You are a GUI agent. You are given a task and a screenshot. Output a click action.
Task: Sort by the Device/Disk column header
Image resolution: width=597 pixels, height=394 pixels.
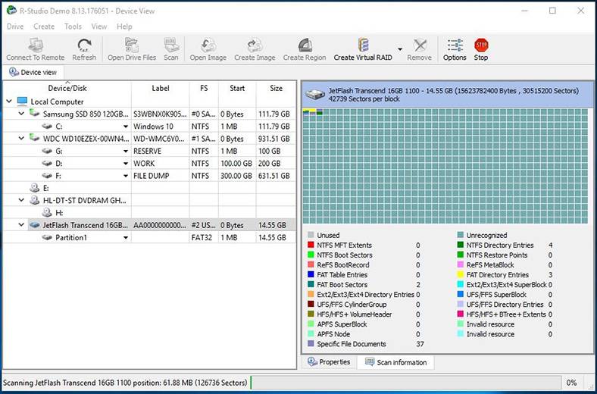click(67, 88)
